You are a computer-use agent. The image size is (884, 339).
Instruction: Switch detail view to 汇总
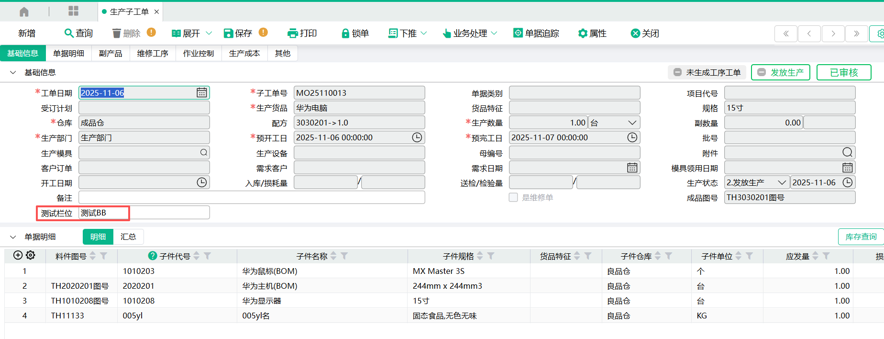tap(128, 237)
